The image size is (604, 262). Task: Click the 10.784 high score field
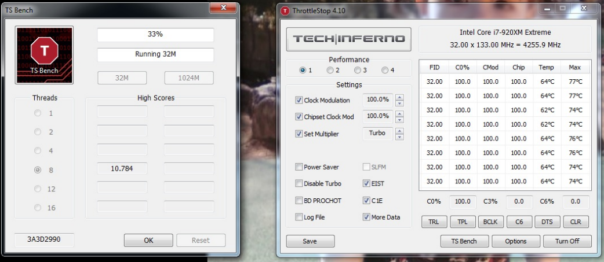122,168
